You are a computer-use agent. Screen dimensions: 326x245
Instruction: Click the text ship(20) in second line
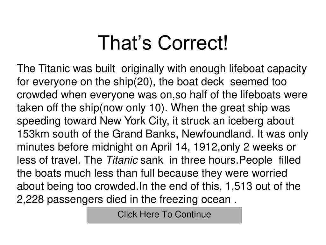pyautogui.click(x=133, y=82)
